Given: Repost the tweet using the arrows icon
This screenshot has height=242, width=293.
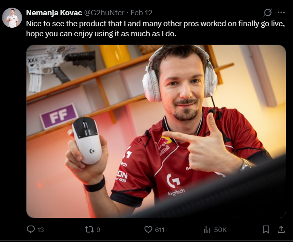Looking at the screenshot, I should click(90, 230).
